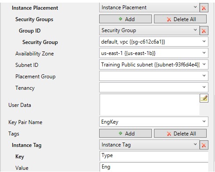Open the Tenancy dropdown

tap(154, 88)
